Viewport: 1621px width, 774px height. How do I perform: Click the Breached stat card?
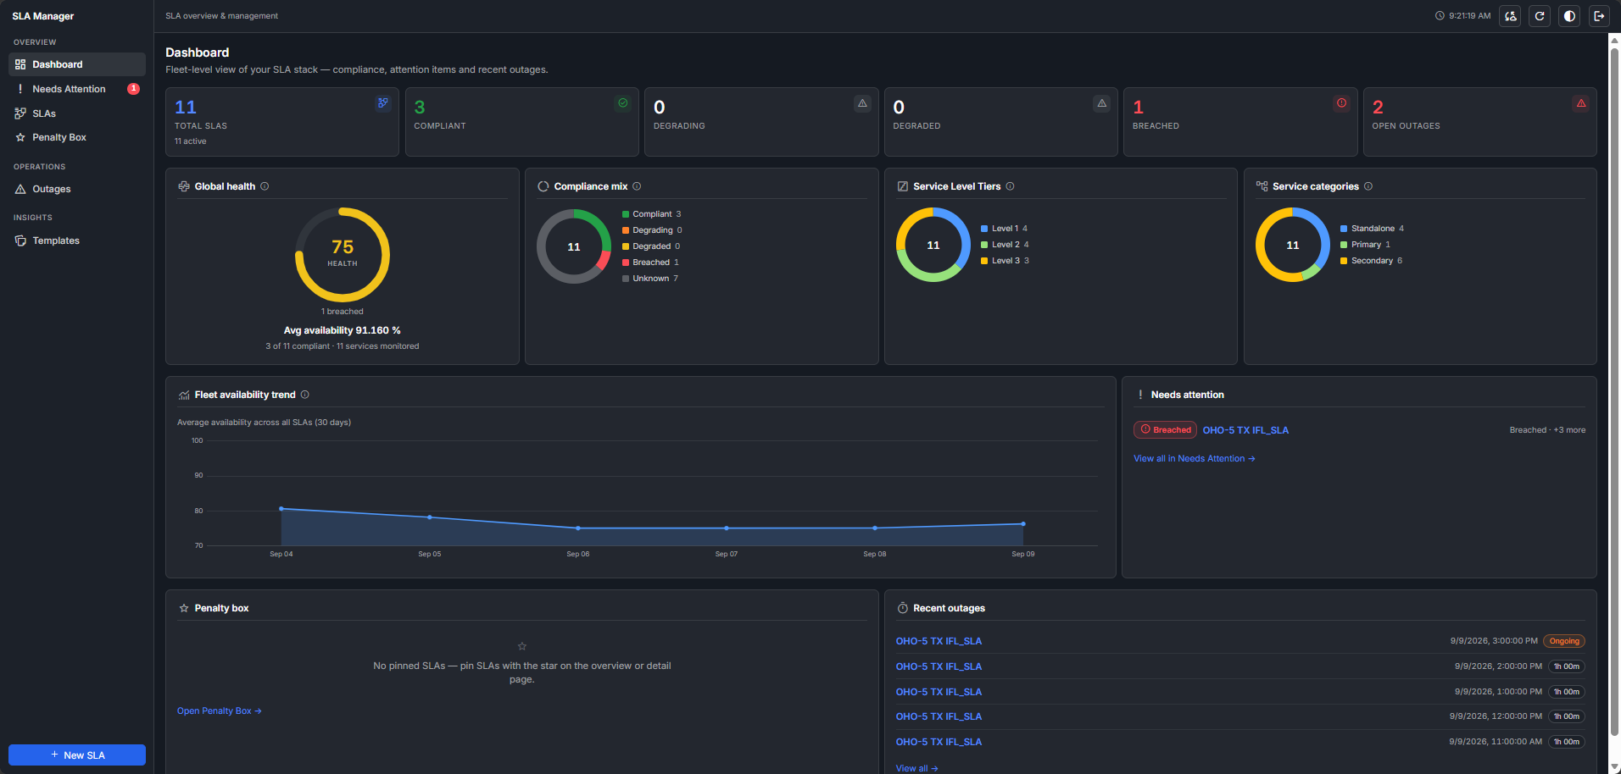[x=1240, y=122]
